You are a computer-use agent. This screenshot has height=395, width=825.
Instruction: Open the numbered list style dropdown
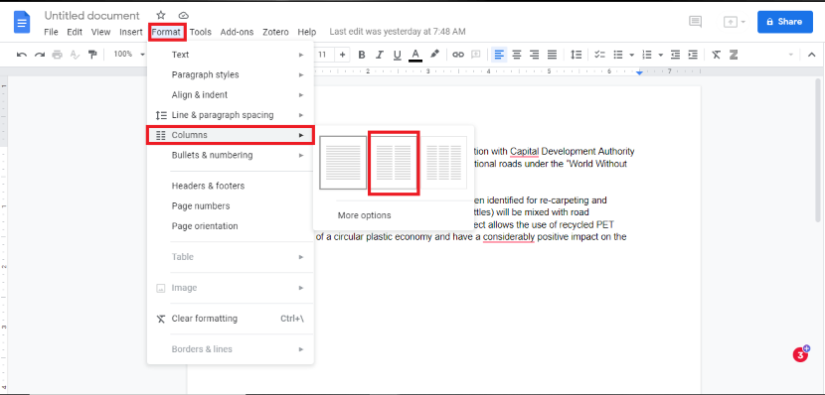tap(660, 55)
